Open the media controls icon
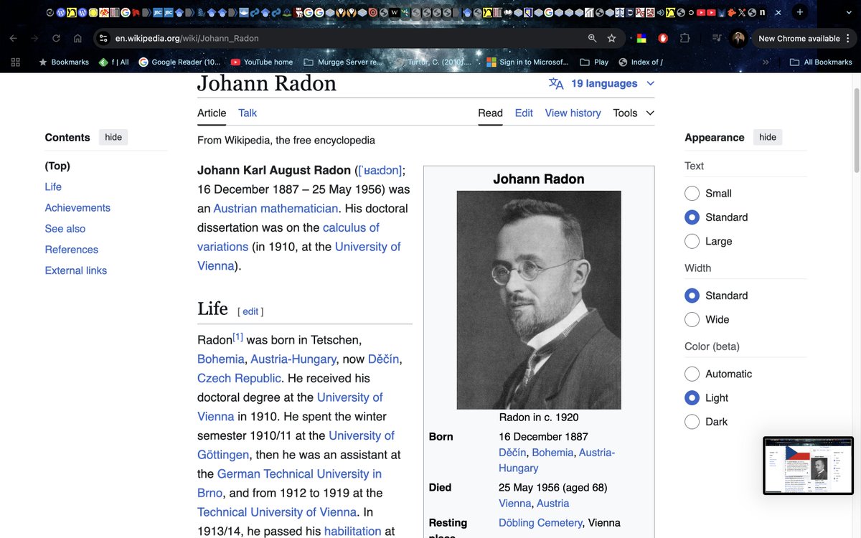Screen dimensions: 861x538 716,38
